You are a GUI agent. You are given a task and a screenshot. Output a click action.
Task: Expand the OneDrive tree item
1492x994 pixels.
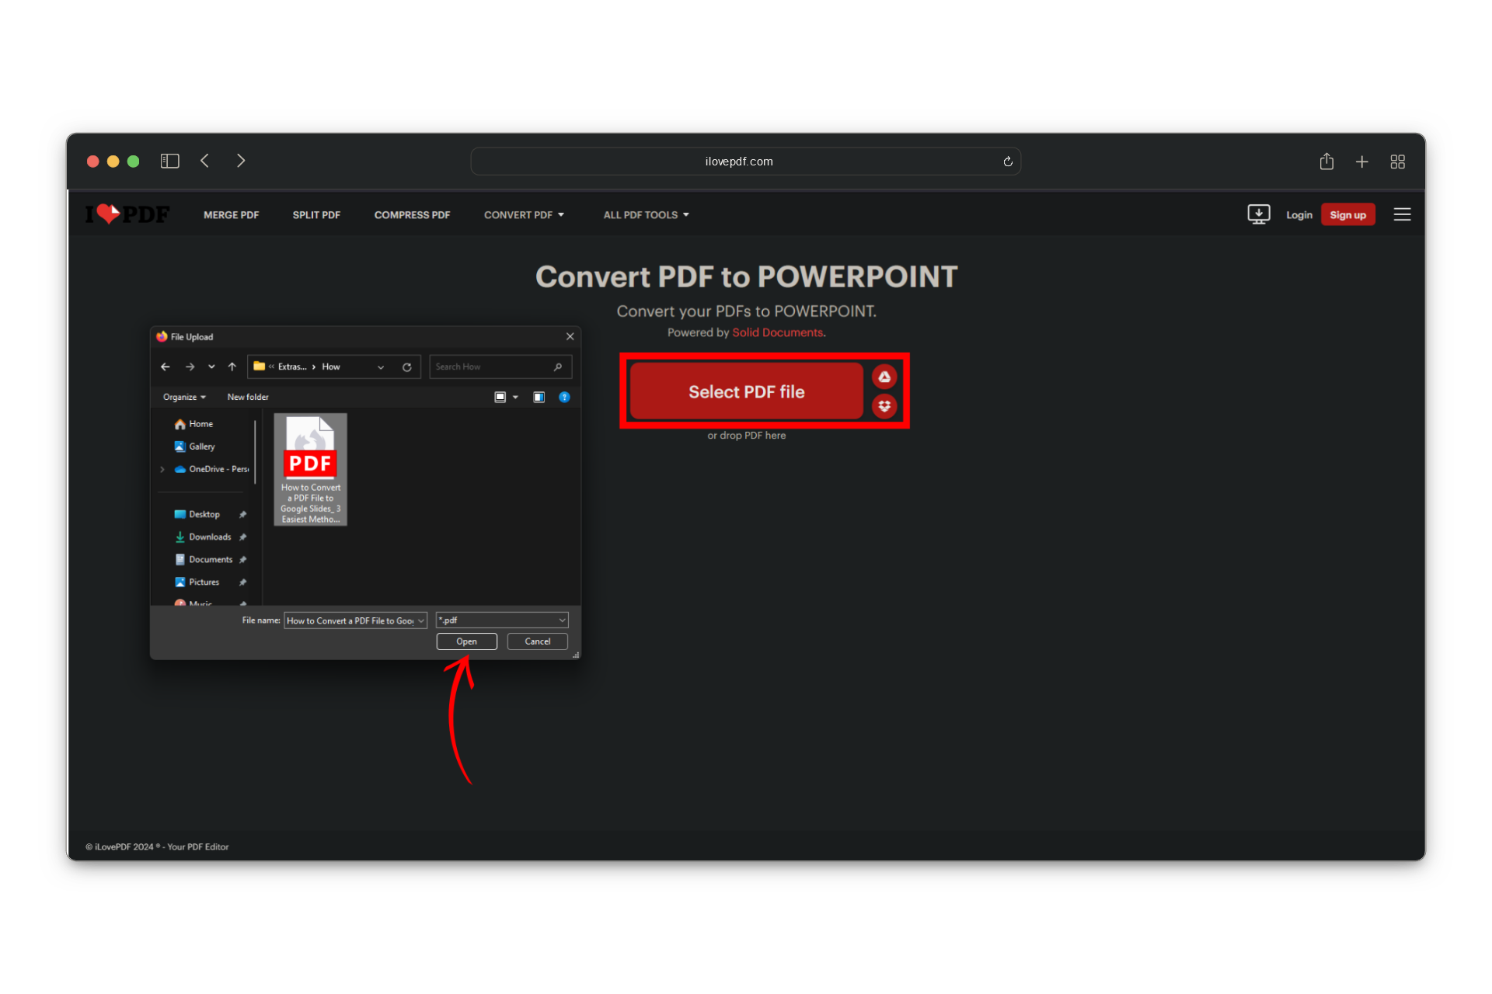162,469
